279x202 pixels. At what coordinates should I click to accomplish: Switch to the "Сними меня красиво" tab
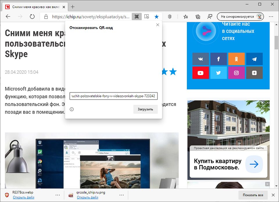point(35,6)
